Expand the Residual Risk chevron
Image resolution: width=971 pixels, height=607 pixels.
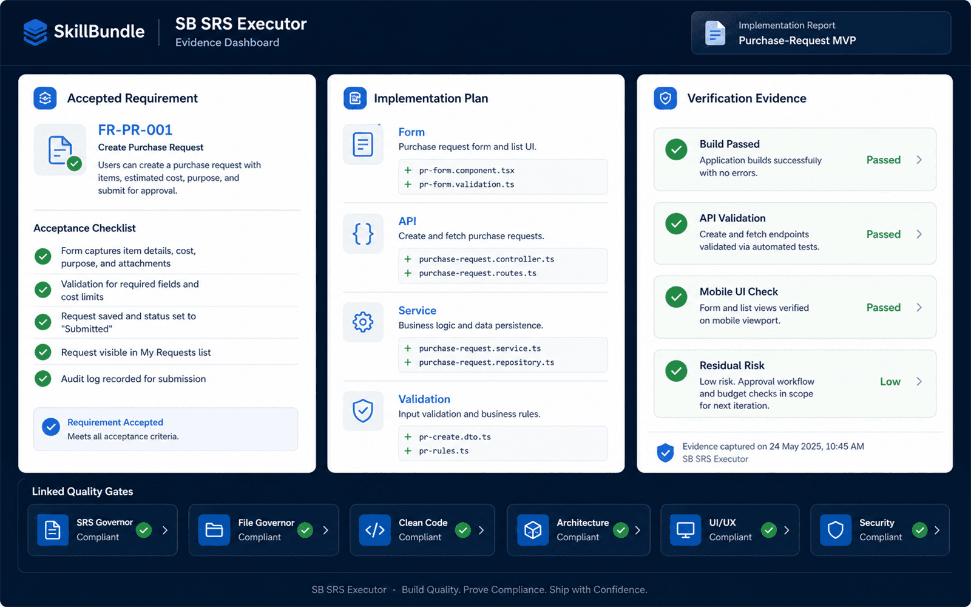tap(919, 381)
